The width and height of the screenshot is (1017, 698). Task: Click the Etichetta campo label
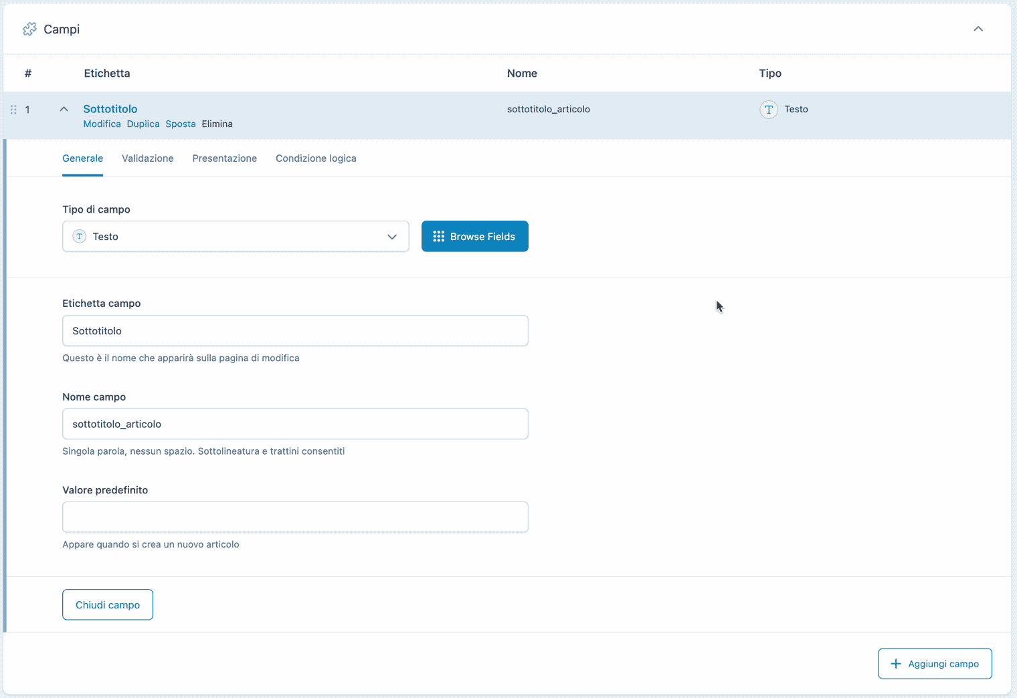[102, 304]
